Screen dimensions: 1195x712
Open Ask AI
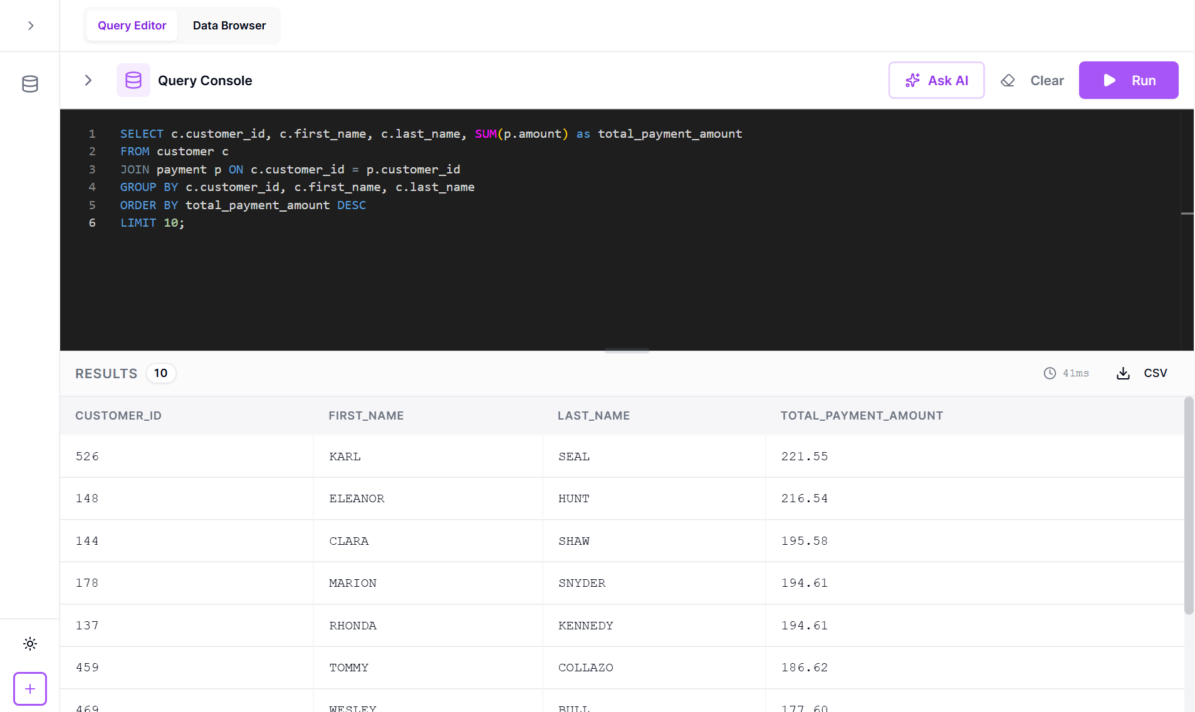[936, 80]
